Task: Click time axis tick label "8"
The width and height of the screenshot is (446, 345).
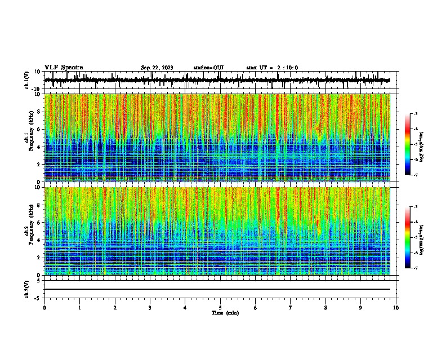Action: (325, 308)
